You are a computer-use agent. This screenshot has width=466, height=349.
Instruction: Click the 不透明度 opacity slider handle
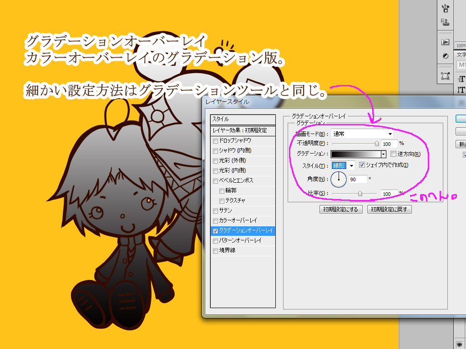tap(377, 144)
